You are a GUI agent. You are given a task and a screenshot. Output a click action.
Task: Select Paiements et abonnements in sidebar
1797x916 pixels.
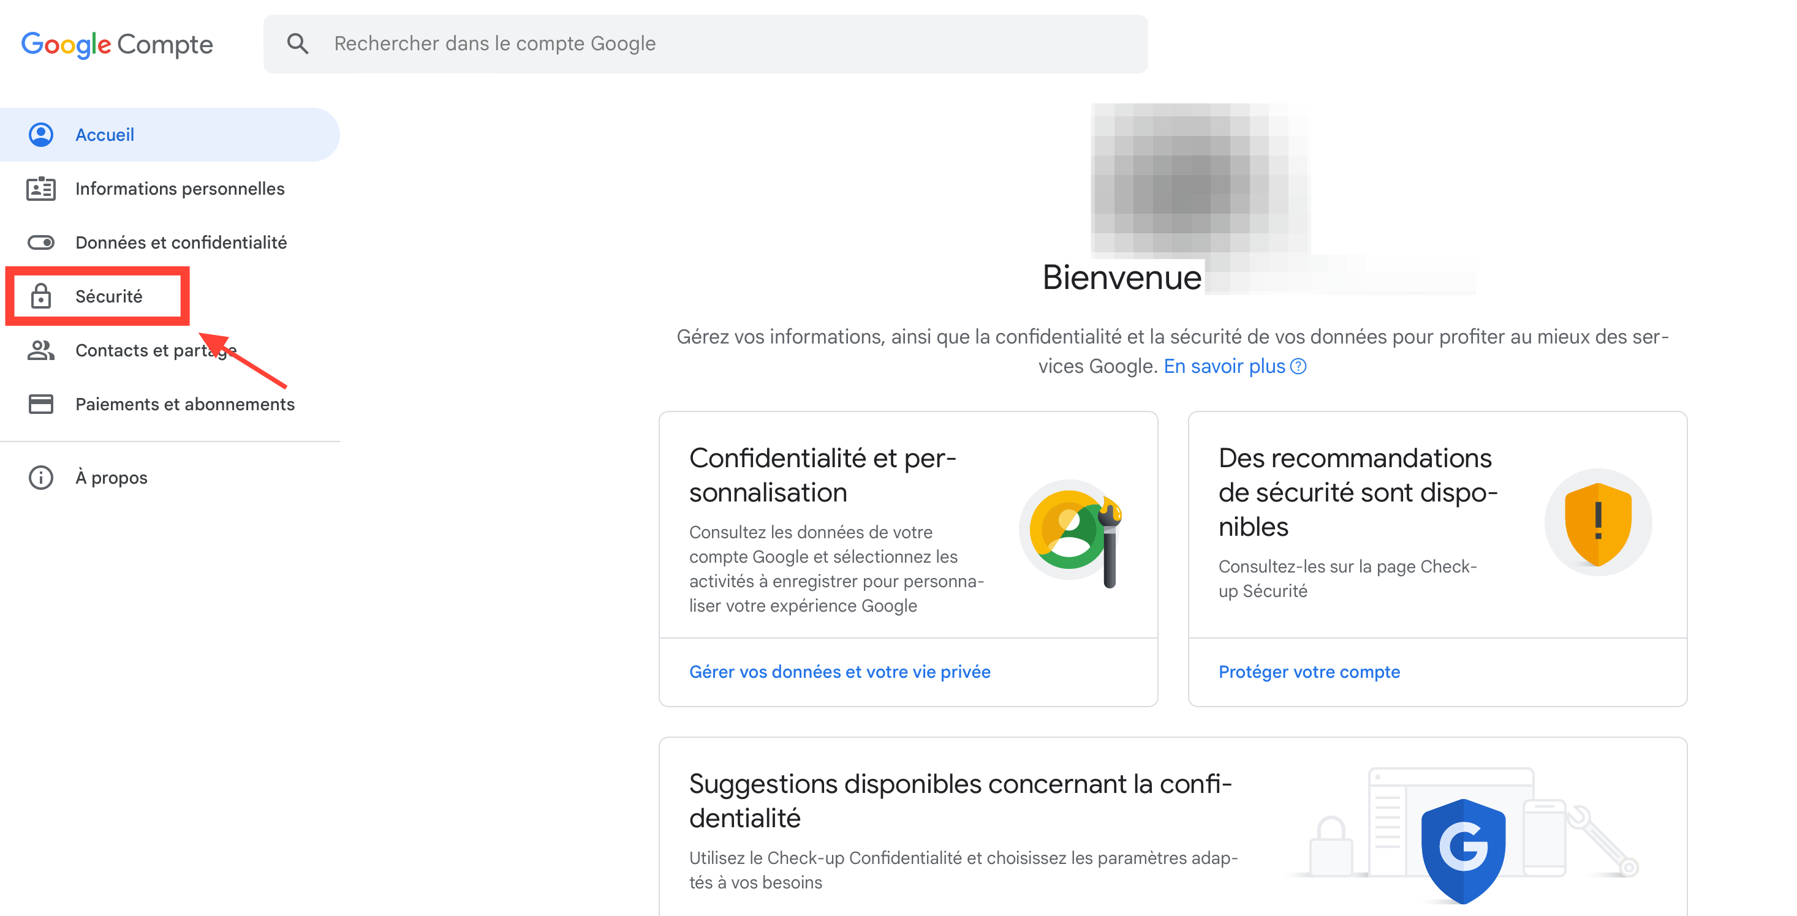click(x=185, y=404)
